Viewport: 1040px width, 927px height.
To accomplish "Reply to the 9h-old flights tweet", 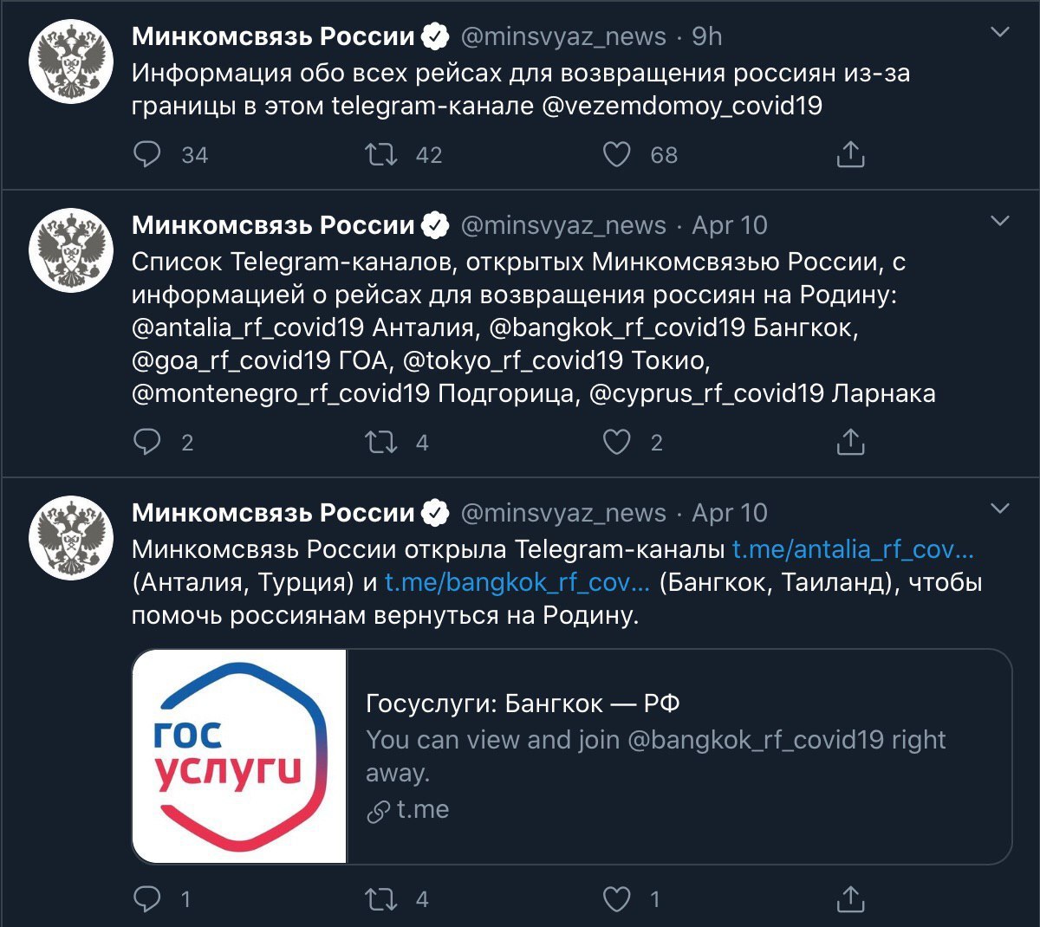I will click(148, 155).
